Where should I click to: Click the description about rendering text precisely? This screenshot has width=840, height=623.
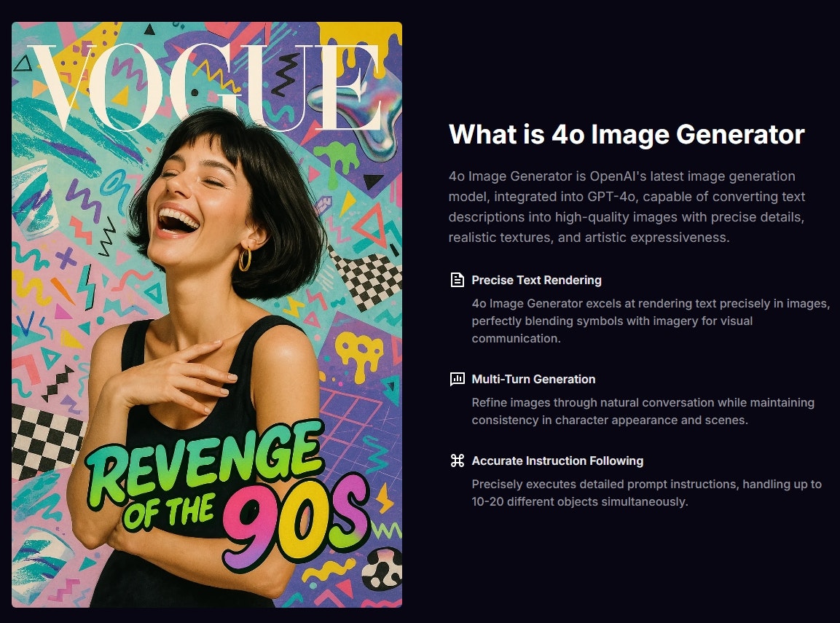pos(650,321)
